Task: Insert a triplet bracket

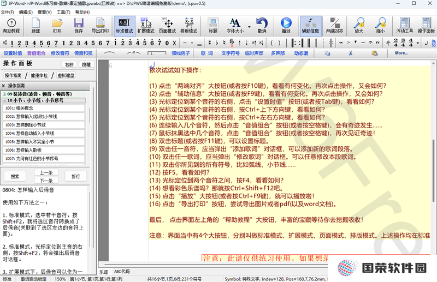Action: (x=133, y=53)
